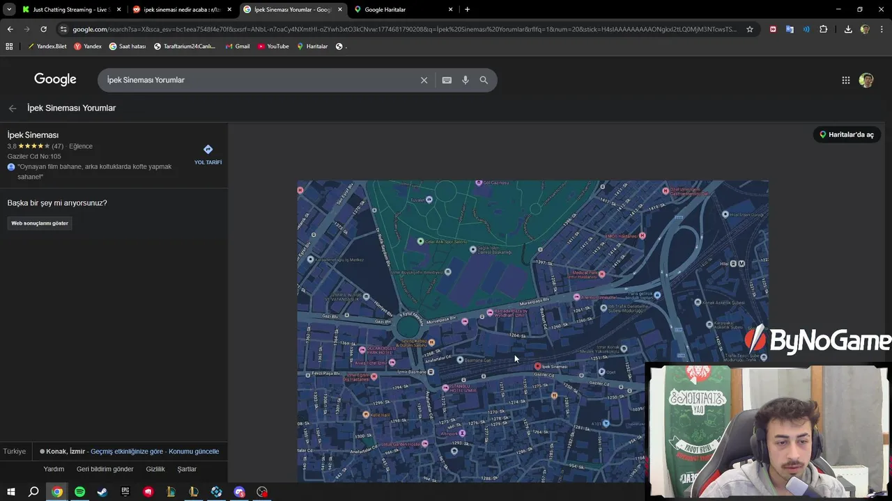Get directions via Yol Tarifi
Image resolution: width=892 pixels, height=501 pixels.
click(x=208, y=154)
